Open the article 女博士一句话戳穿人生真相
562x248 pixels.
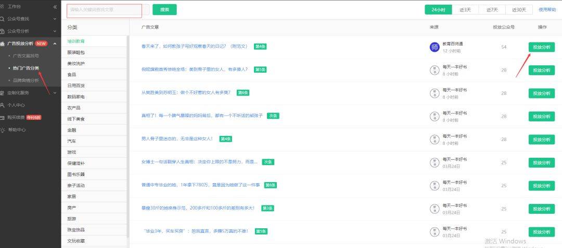199,162
